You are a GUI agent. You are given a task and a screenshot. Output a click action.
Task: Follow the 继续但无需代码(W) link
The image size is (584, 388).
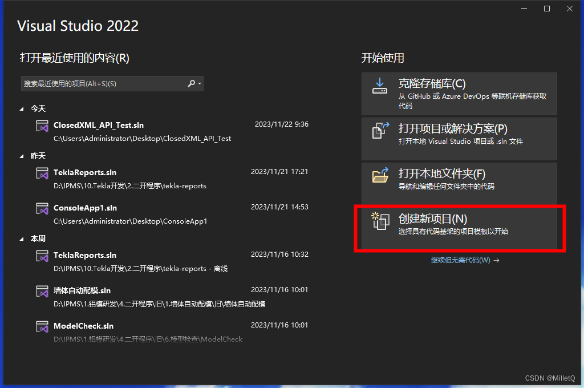[465, 260]
